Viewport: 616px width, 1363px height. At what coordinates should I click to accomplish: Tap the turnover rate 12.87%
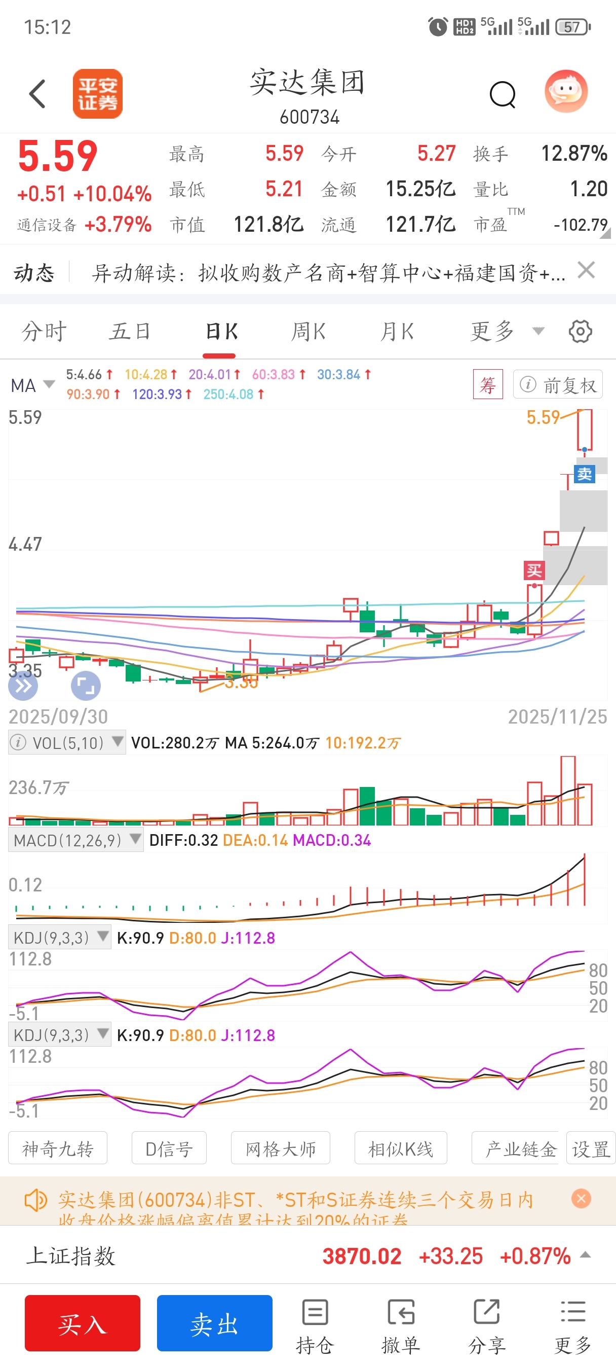point(574,154)
